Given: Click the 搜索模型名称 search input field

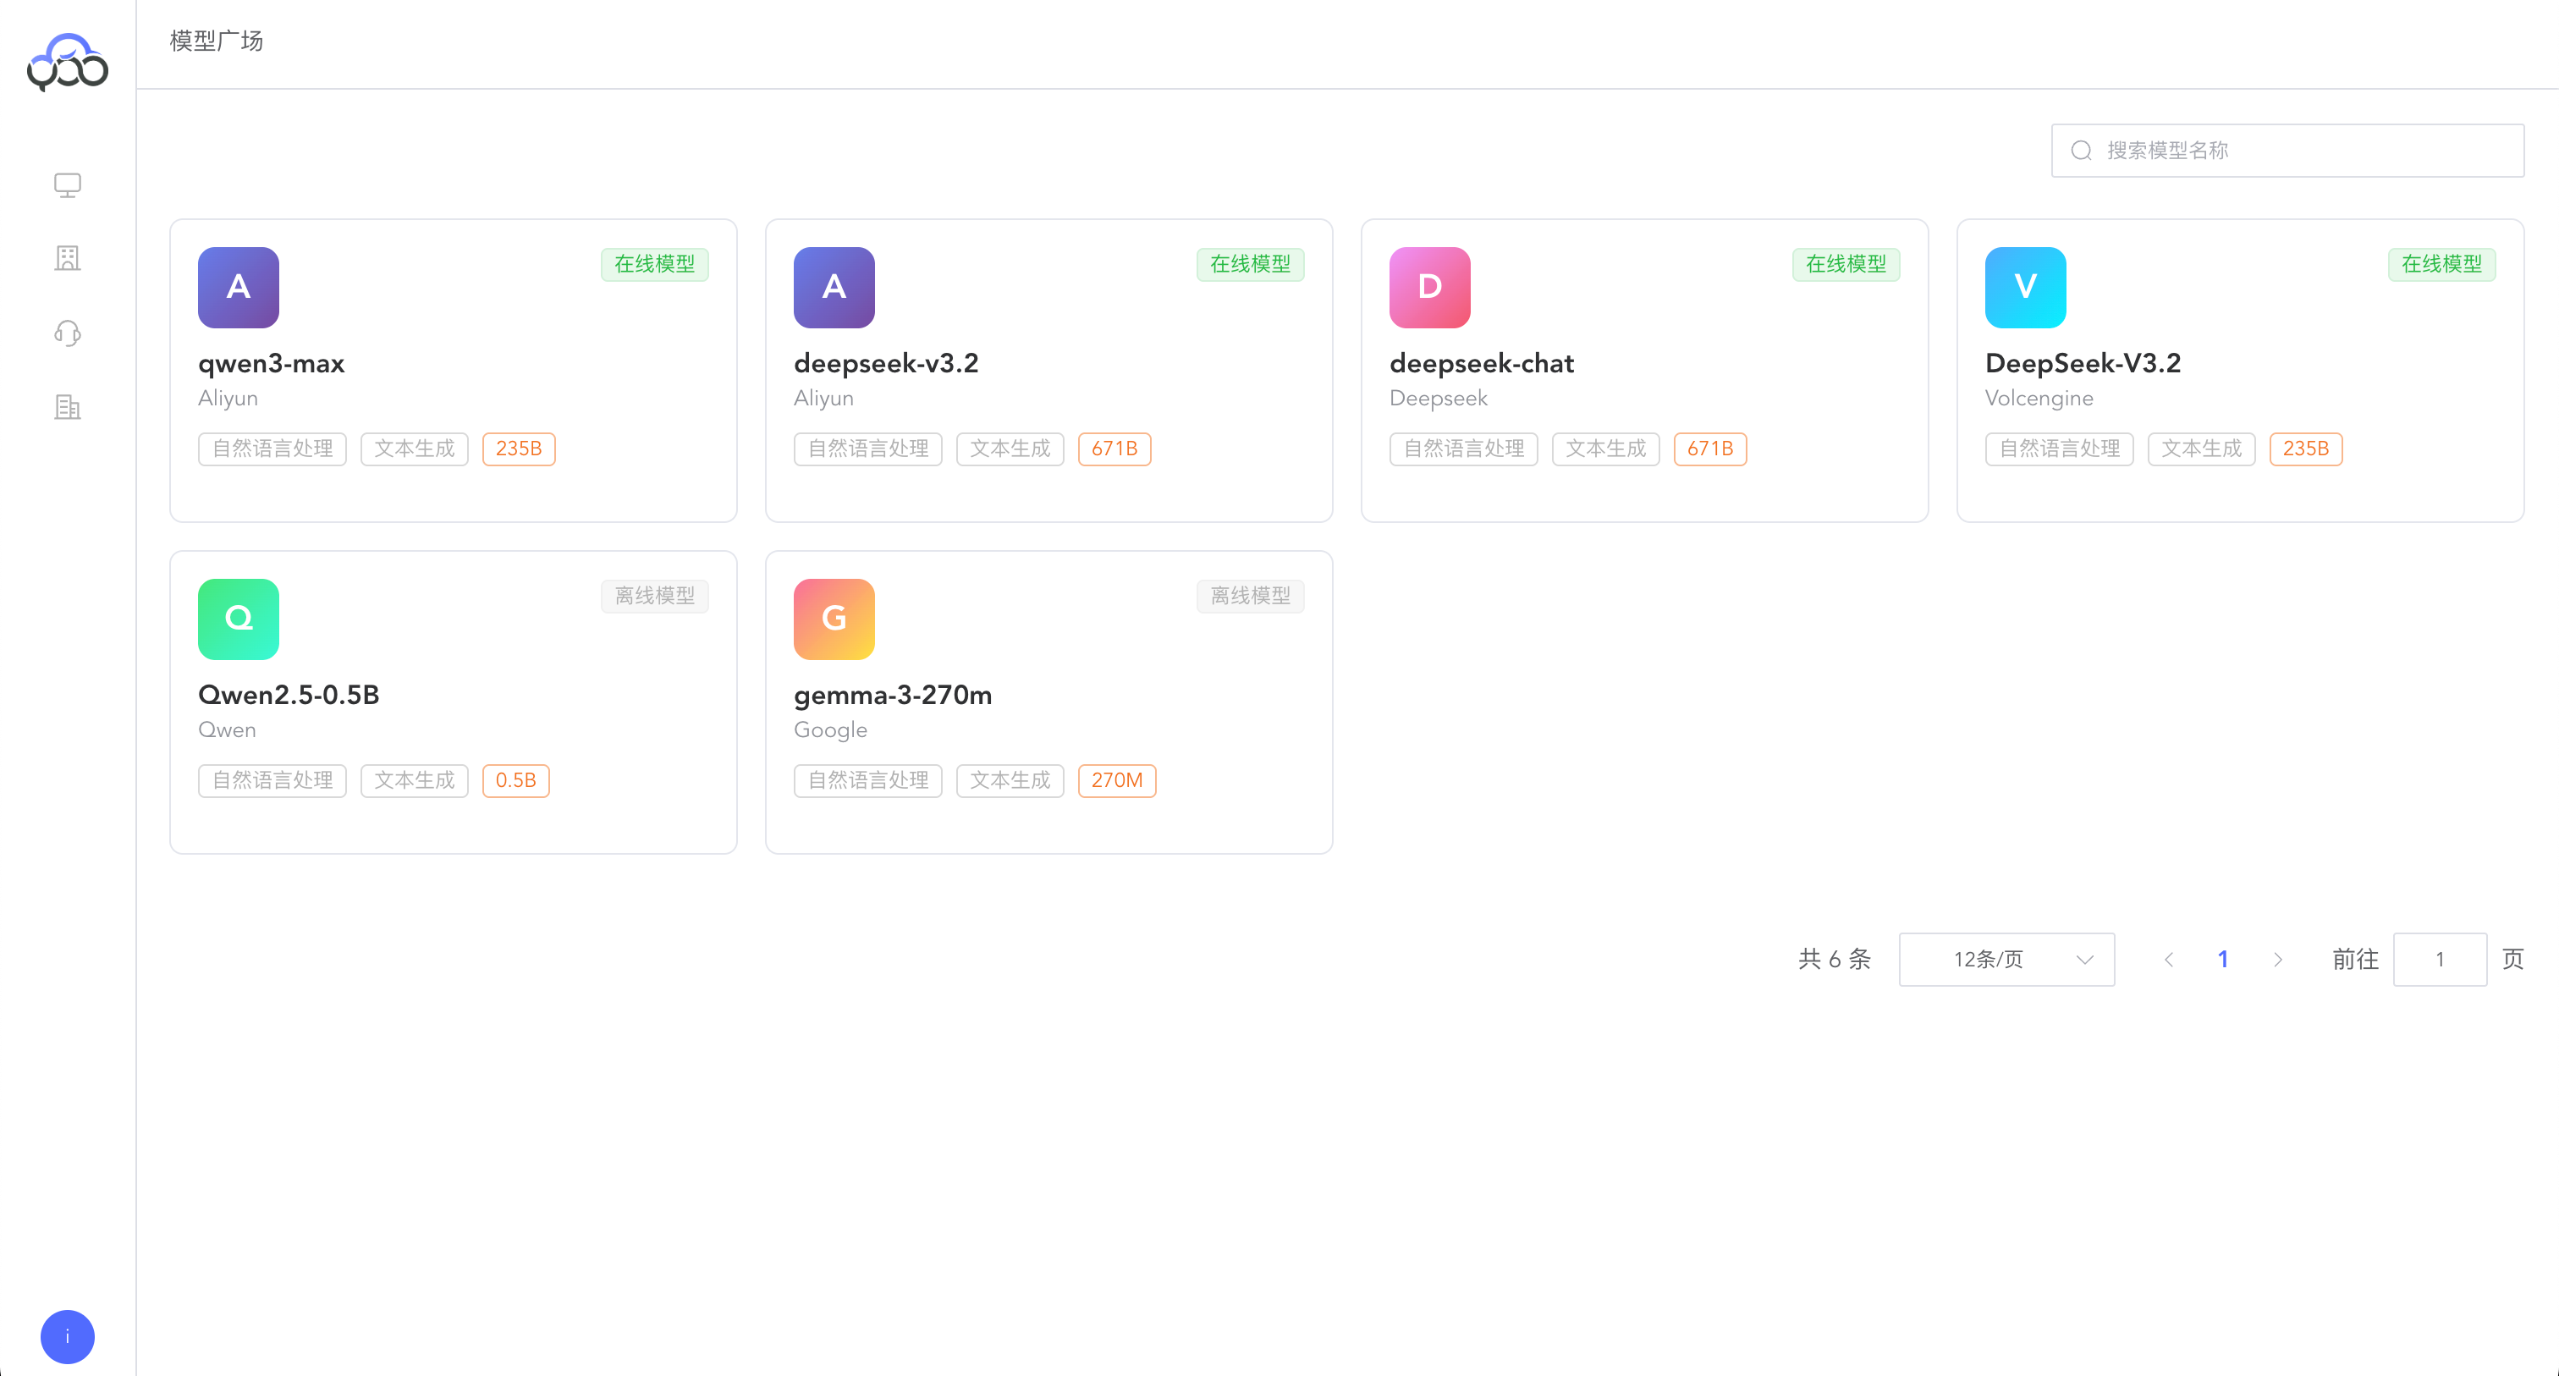Looking at the screenshot, I should 2285,150.
